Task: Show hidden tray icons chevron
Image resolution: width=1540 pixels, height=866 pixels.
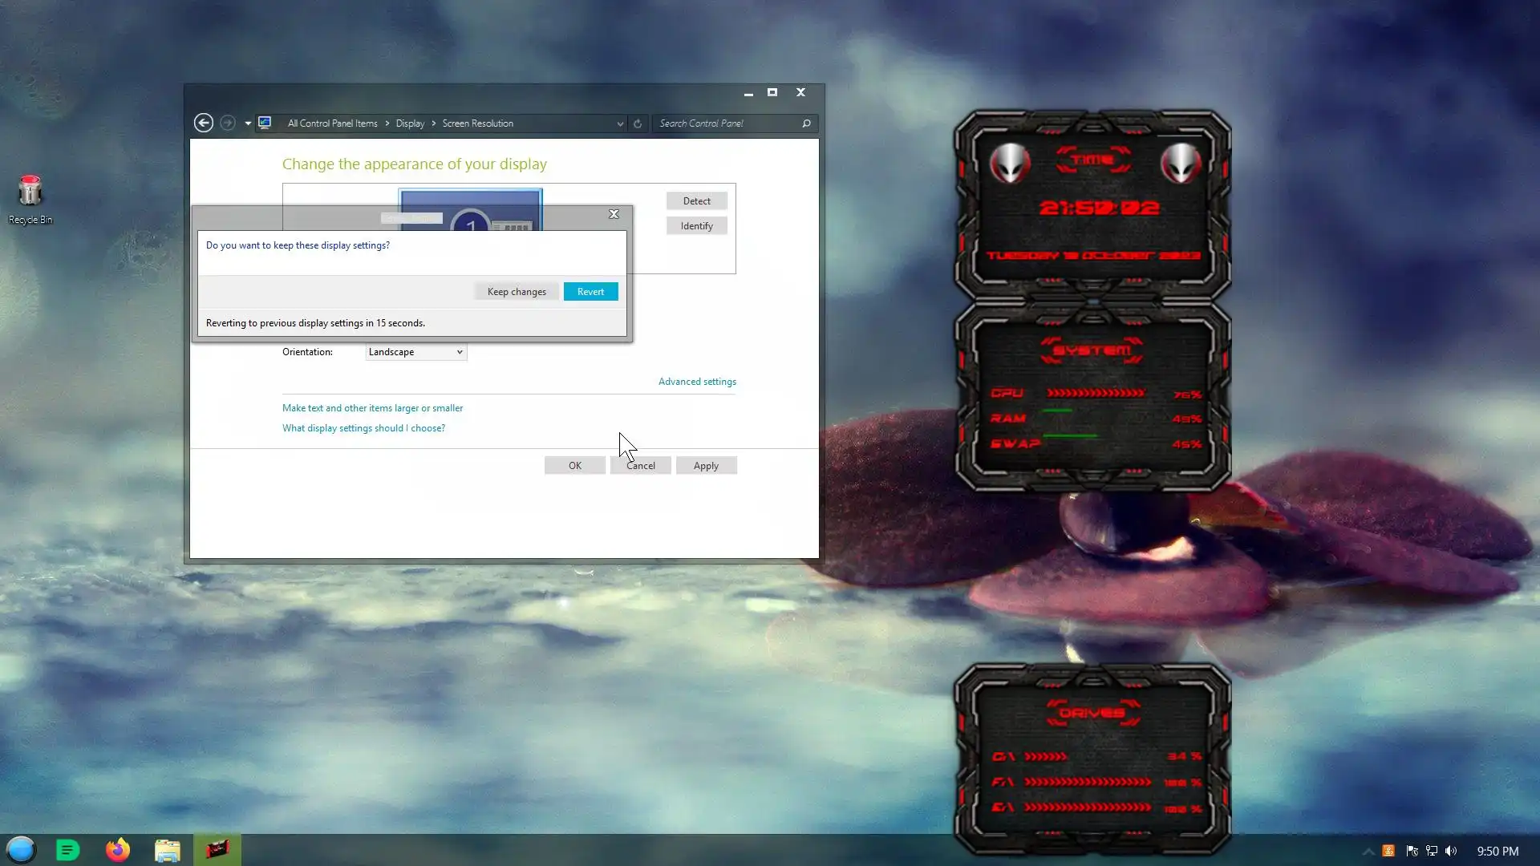Action: [x=1368, y=851]
